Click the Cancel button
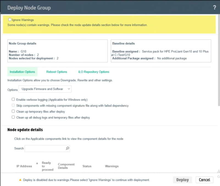The height and width of the screenshot is (186, 220). point(204,180)
